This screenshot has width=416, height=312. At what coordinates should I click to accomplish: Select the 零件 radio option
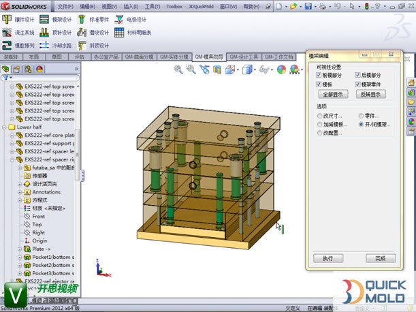(361, 116)
